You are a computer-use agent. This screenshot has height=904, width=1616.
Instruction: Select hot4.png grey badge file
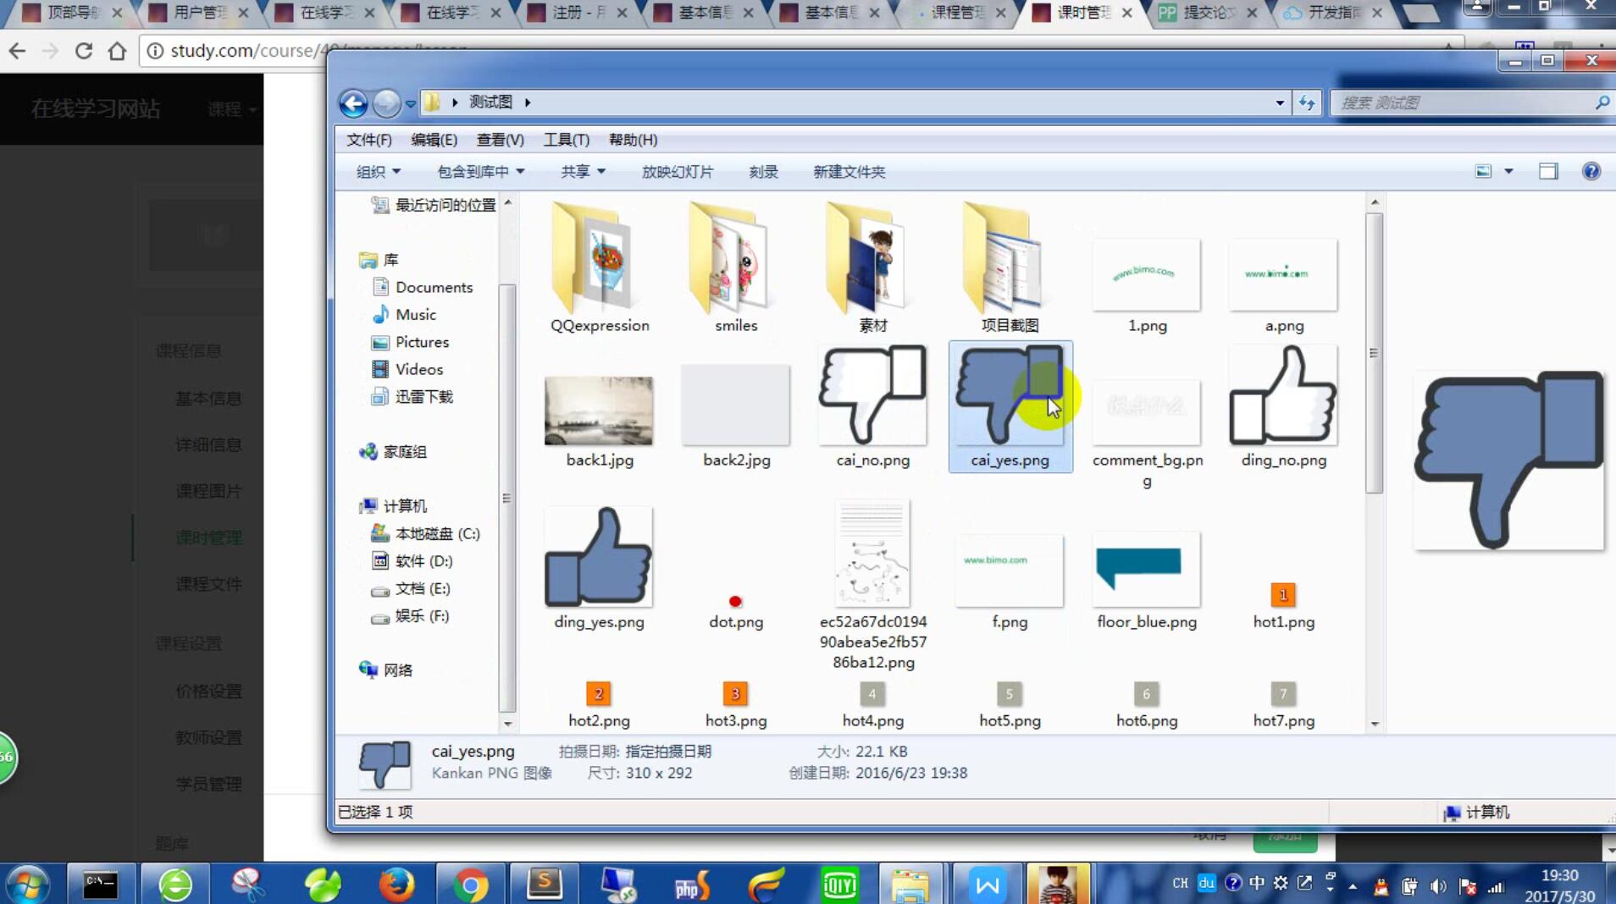872,694
